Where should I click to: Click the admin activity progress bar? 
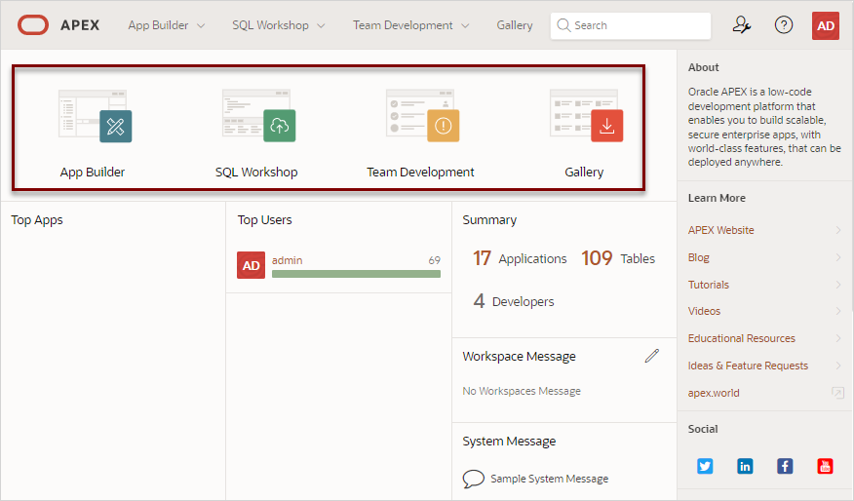pos(356,274)
